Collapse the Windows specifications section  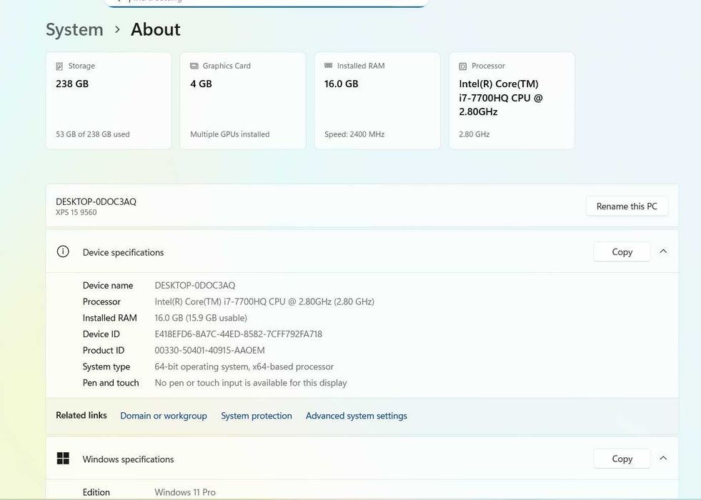coord(663,459)
